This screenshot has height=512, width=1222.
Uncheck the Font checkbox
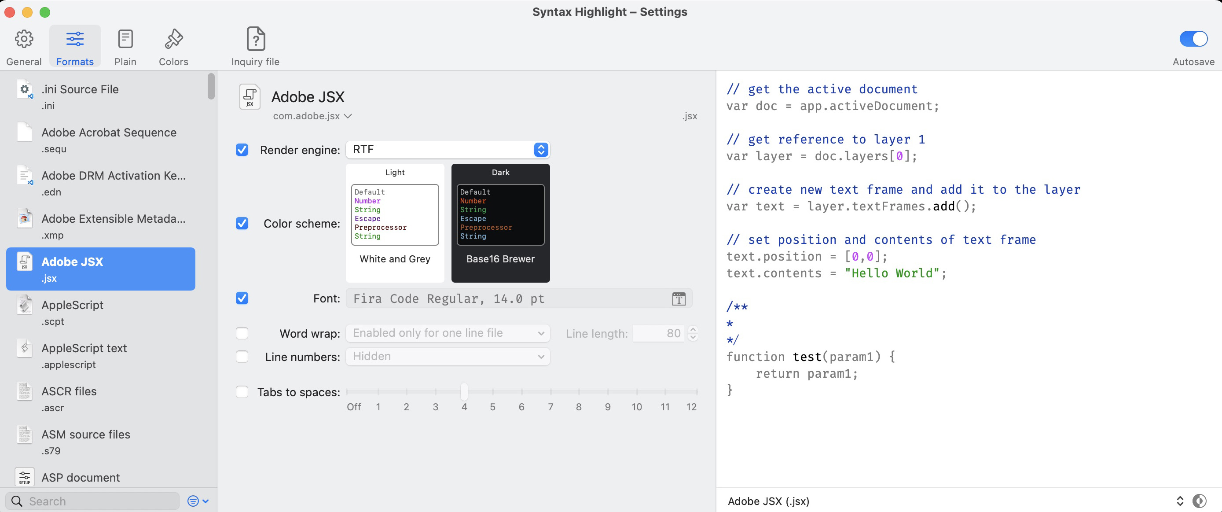[242, 298]
